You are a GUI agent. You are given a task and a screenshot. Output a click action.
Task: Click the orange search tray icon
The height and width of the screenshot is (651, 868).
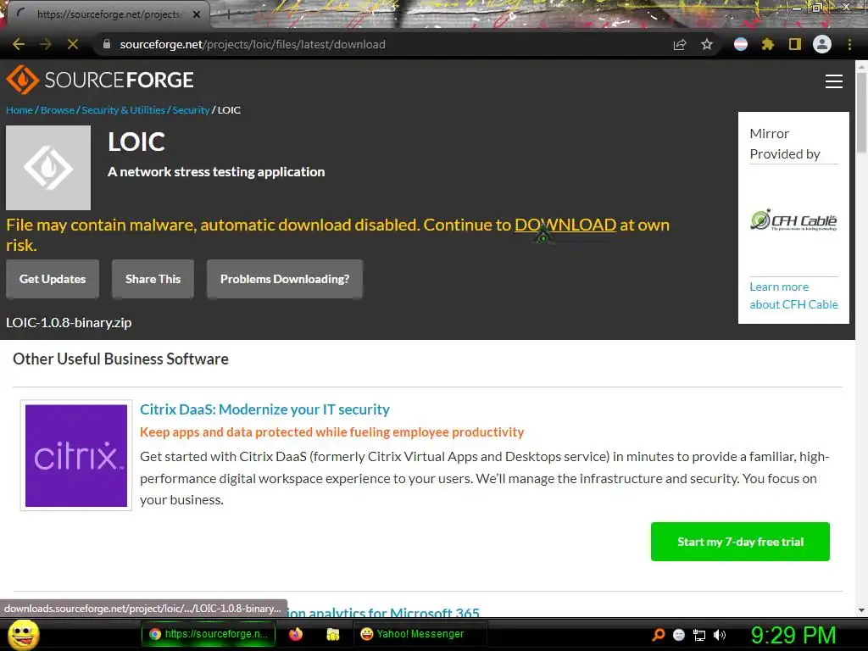pos(658,635)
